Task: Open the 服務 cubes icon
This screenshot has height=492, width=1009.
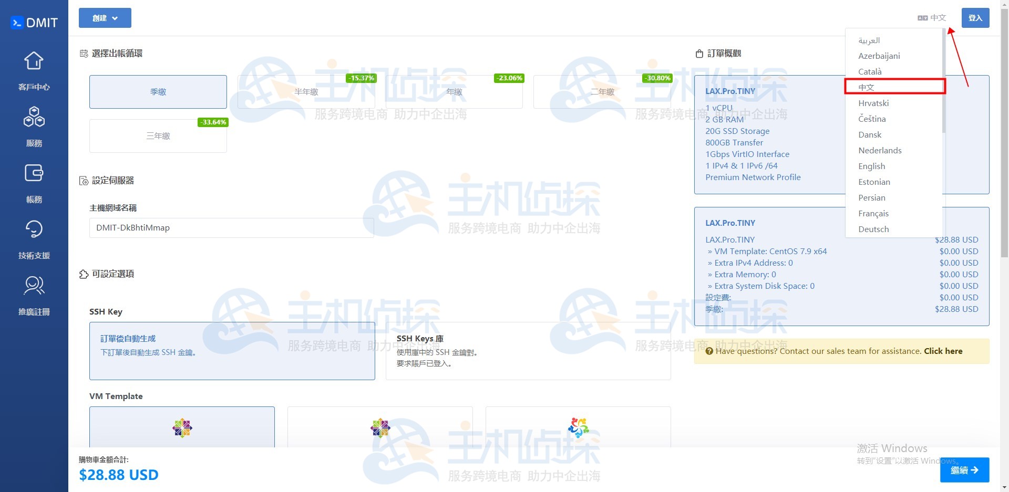Action: coord(34,117)
